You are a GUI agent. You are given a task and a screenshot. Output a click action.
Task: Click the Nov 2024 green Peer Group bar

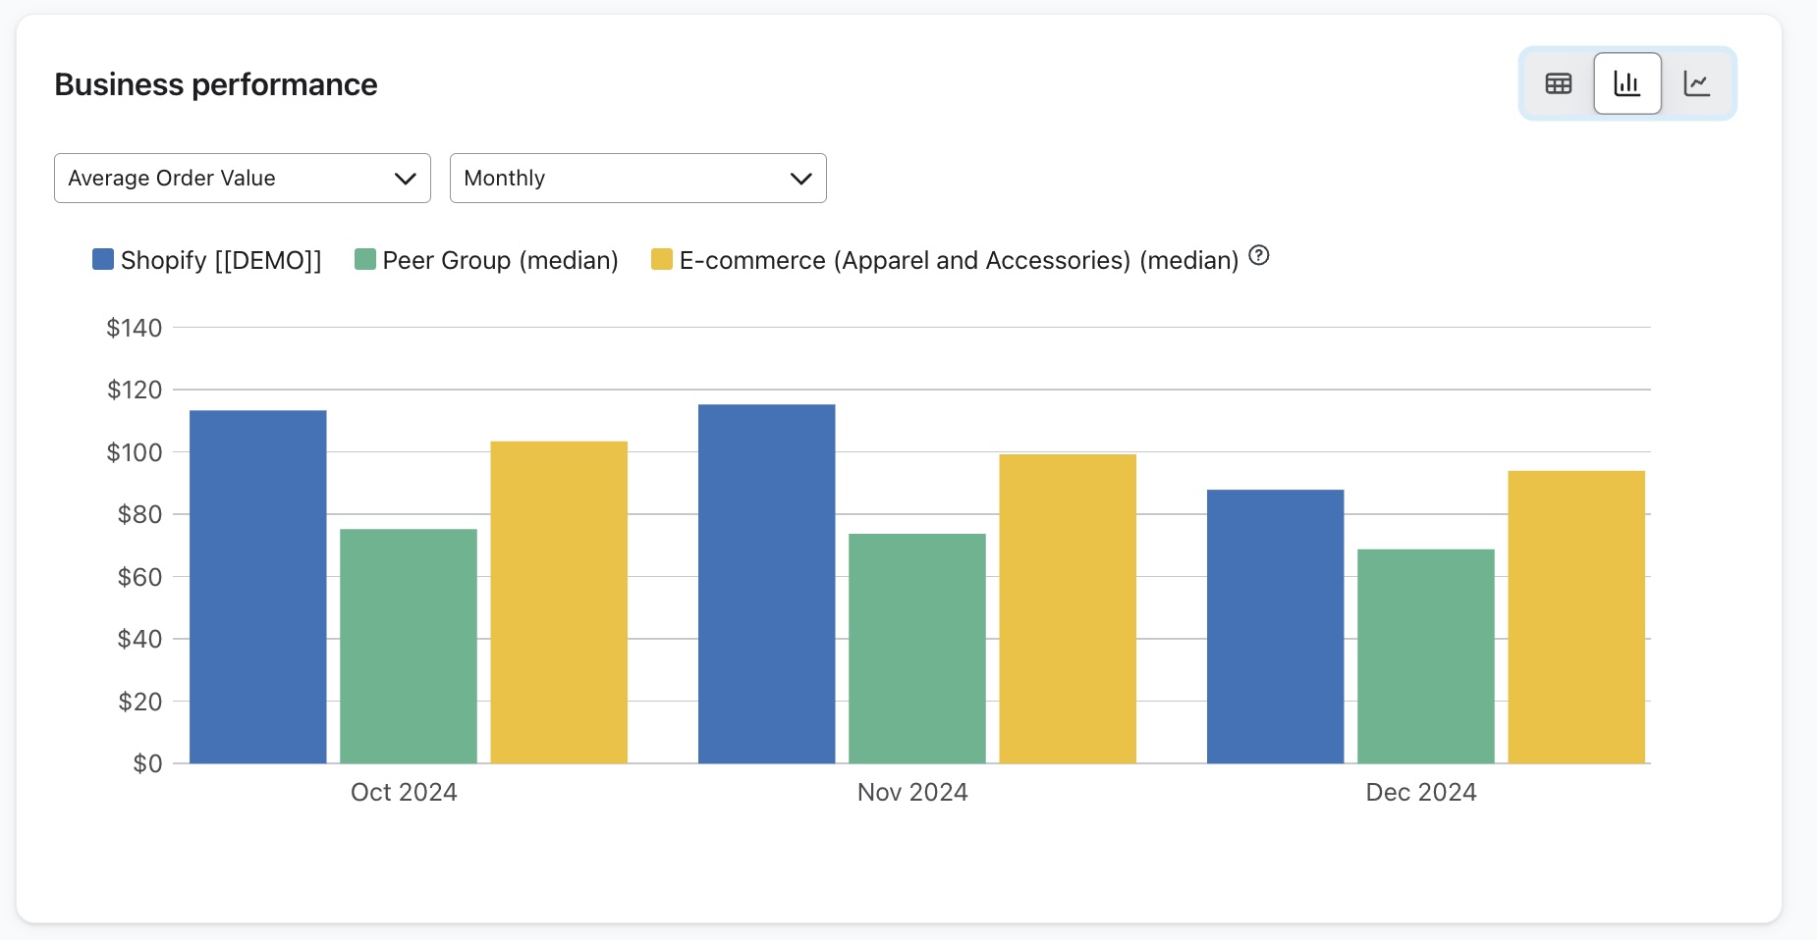coord(917,649)
